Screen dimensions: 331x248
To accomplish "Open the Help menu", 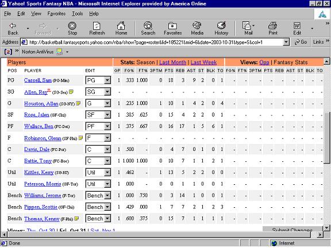I will coord(94,14).
